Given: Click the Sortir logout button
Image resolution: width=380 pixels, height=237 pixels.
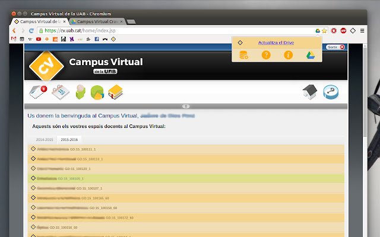Looking at the screenshot, I should 335,47.
